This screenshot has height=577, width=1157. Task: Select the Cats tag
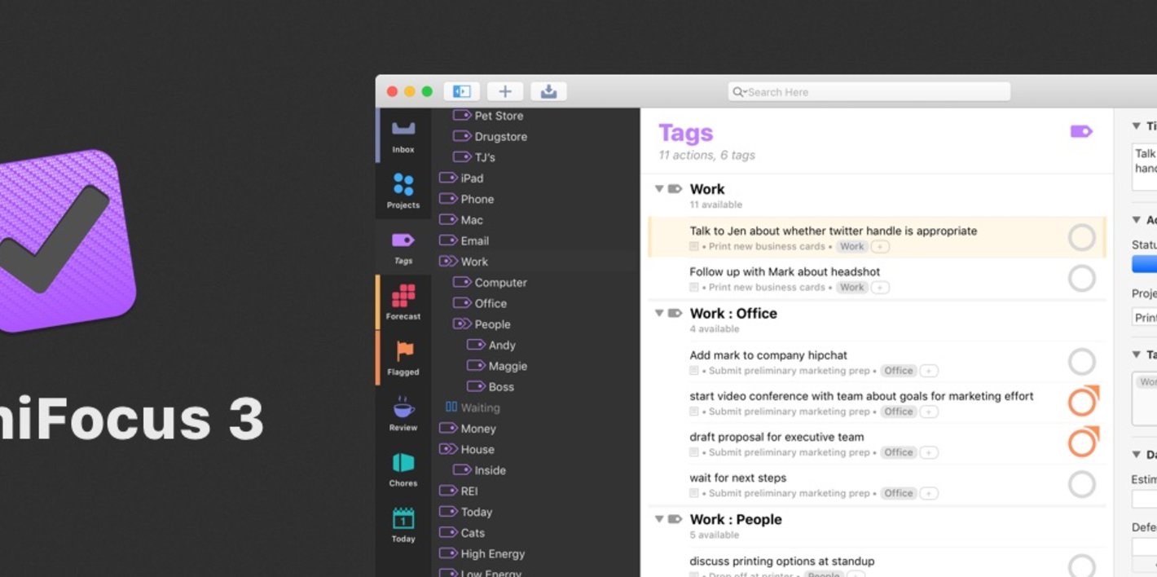(473, 533)
